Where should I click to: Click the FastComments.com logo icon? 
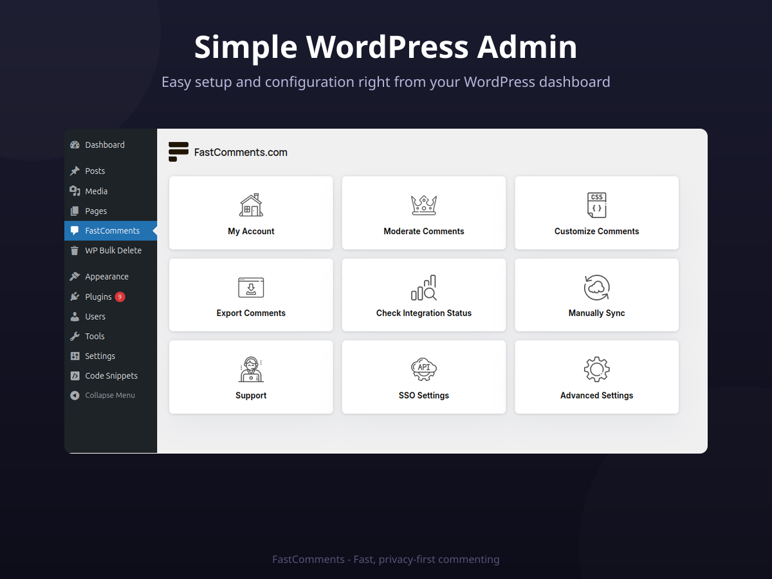tap(178, 152)
